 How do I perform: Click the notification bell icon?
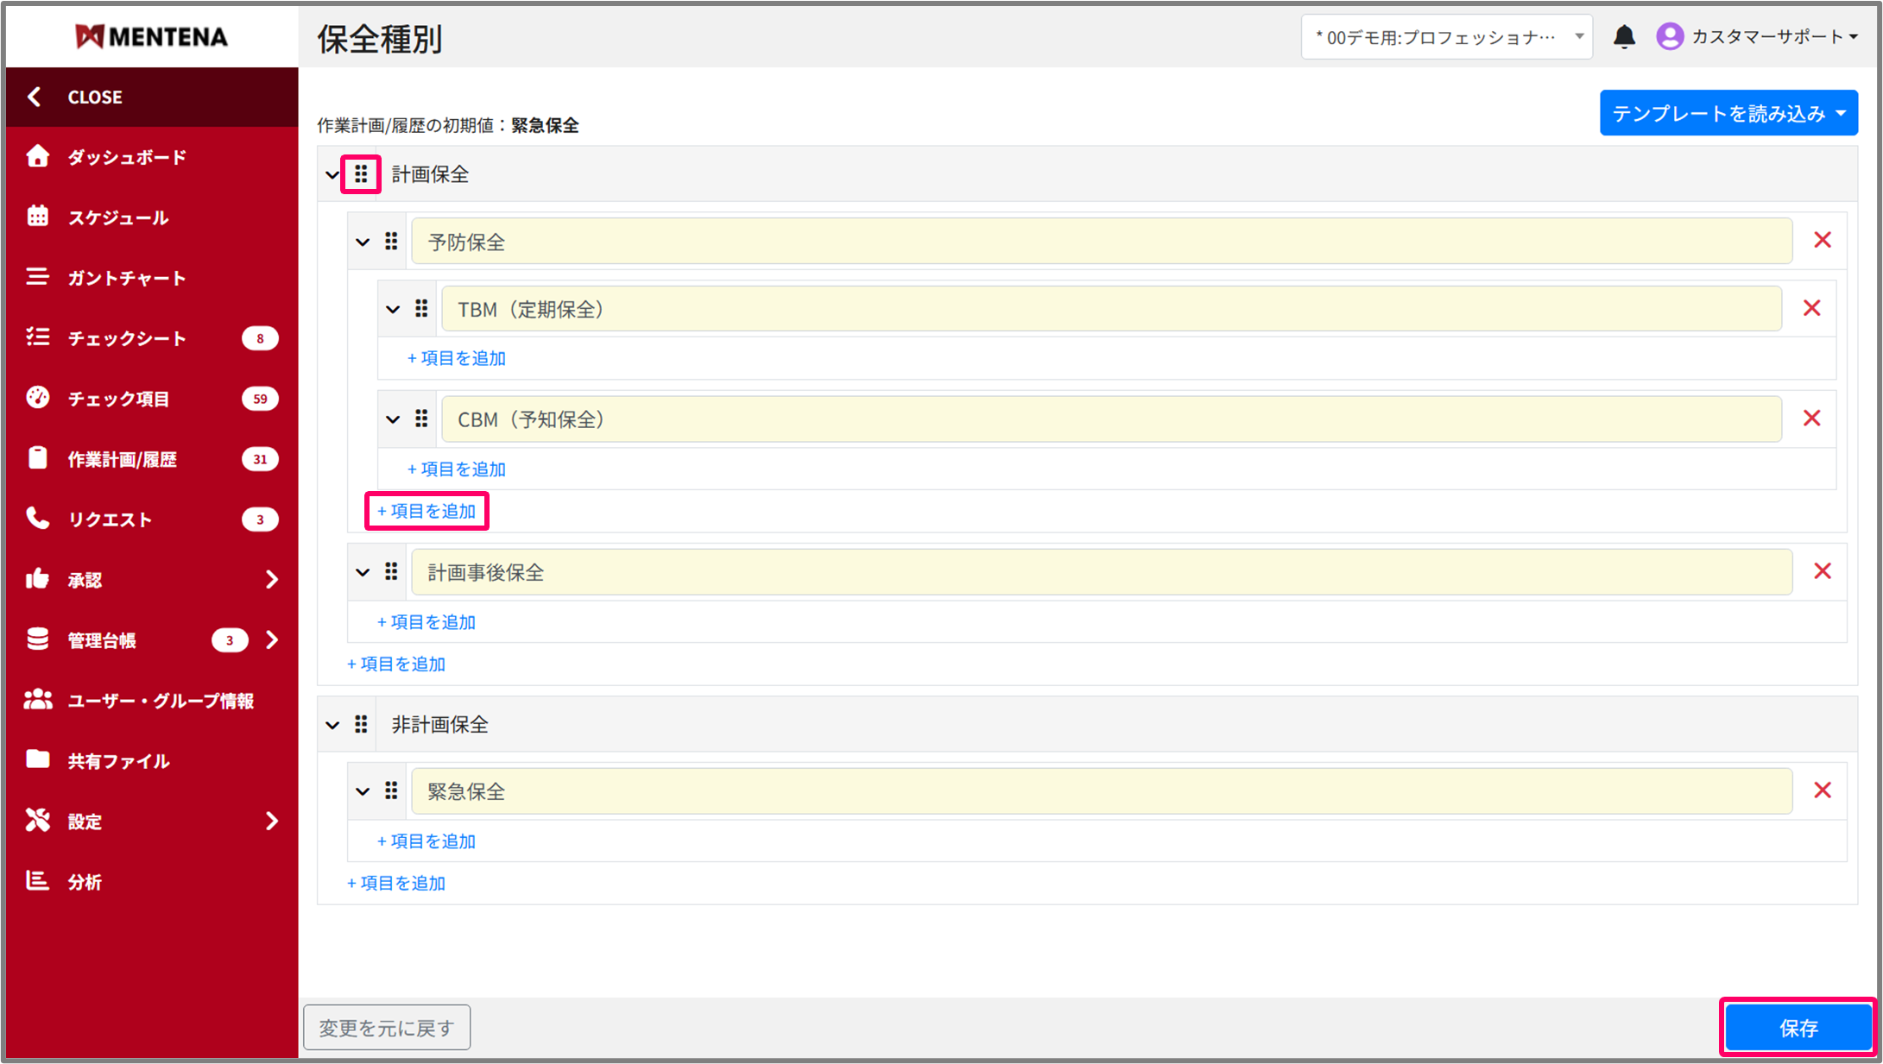(x=1624, y=37)
